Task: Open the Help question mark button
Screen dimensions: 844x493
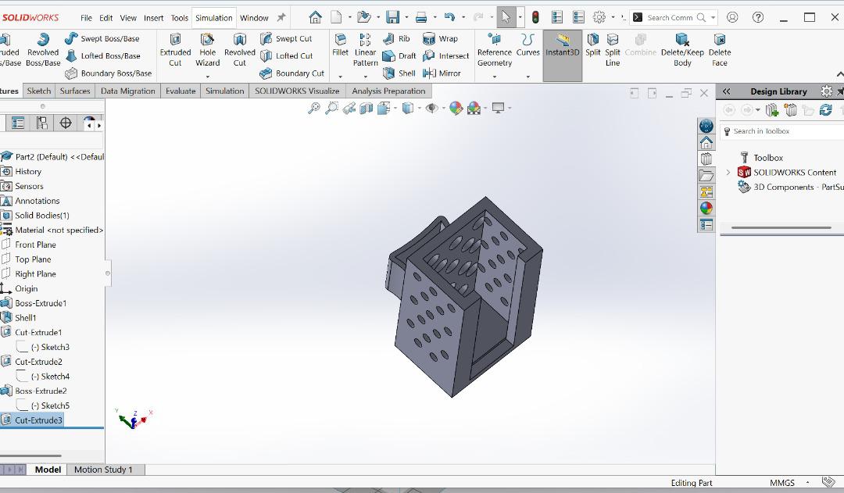Action: [758, 17]
